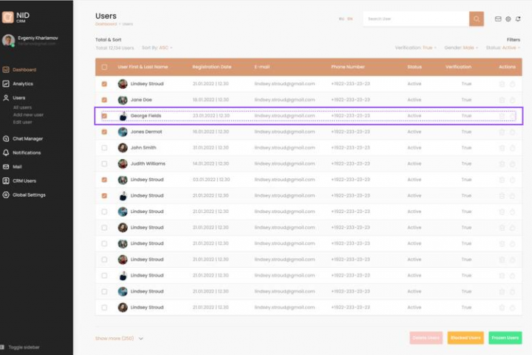Open the mail envelope icon in header
Viewport: 532px width, 355px height.
pyautogui.click(x=498, y=19)
